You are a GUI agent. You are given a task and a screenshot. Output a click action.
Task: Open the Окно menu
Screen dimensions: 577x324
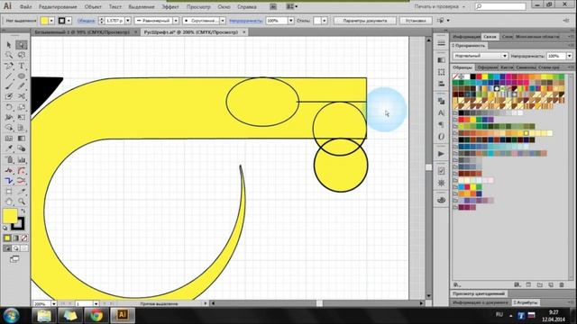[224, 6]
